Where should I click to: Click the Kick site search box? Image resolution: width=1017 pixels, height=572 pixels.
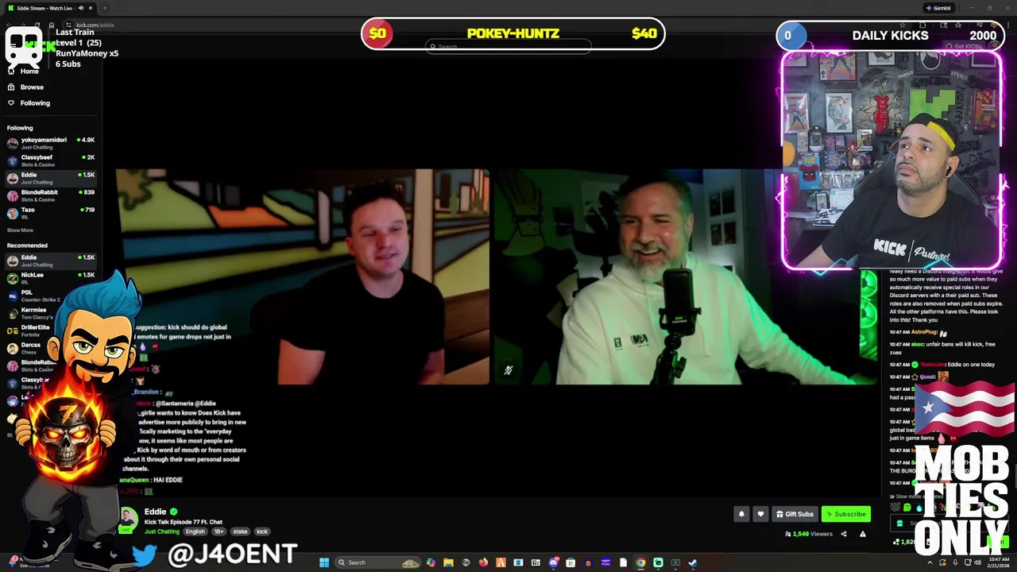pyautogui.click(x=508, y=47)
